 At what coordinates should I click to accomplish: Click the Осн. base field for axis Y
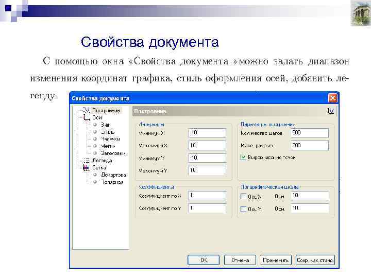tap(310, 208)
